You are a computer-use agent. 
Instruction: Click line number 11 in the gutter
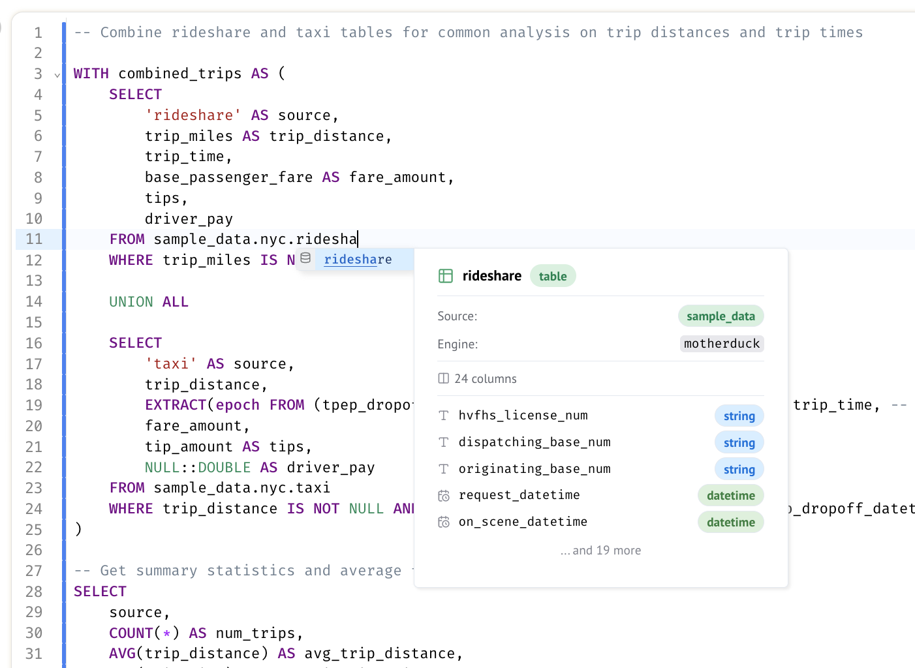pyautogui.click(x=34, y=239)
